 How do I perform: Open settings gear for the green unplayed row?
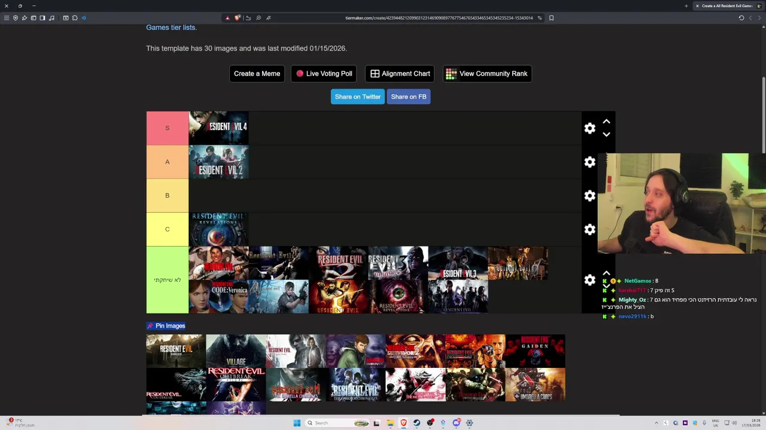pos(589,279)
